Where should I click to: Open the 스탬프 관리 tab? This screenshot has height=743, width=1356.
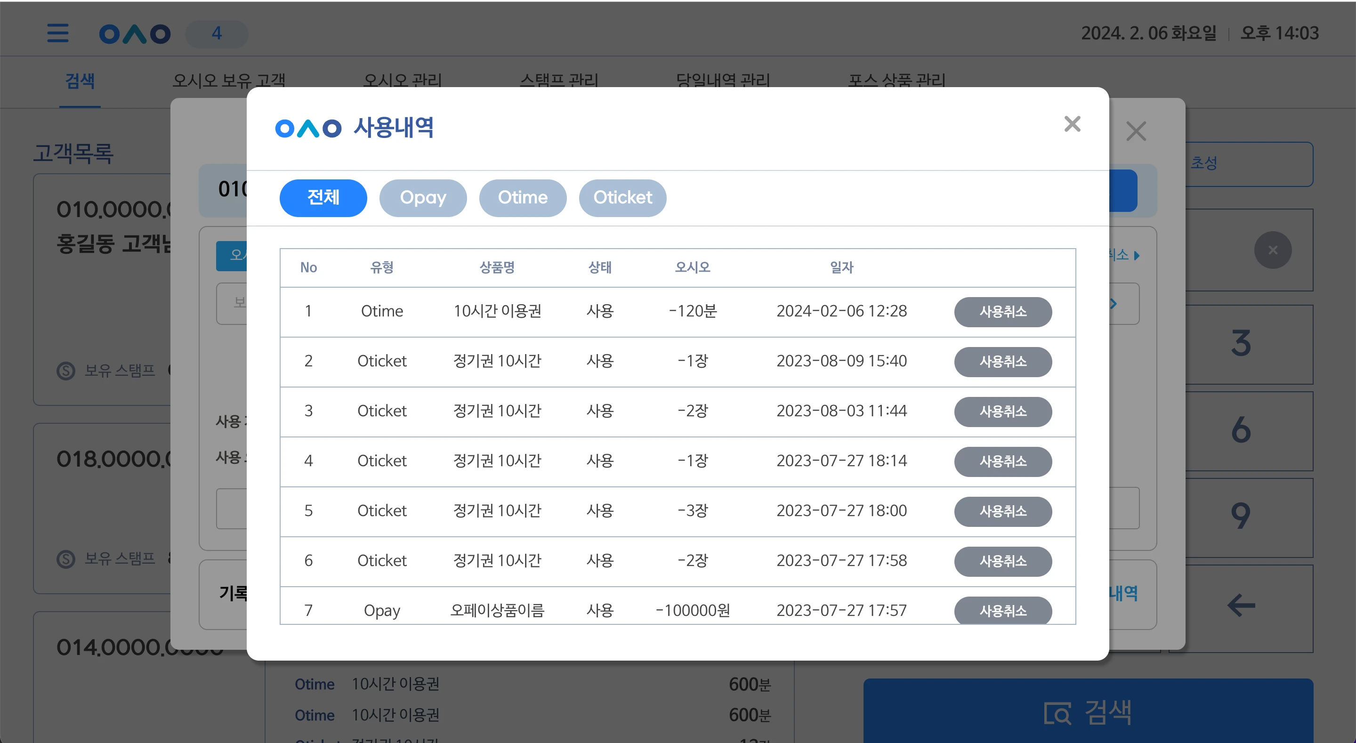click(x=559, y=80)
